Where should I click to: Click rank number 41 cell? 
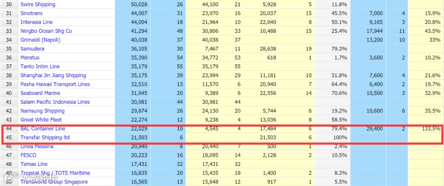[9, 102]
